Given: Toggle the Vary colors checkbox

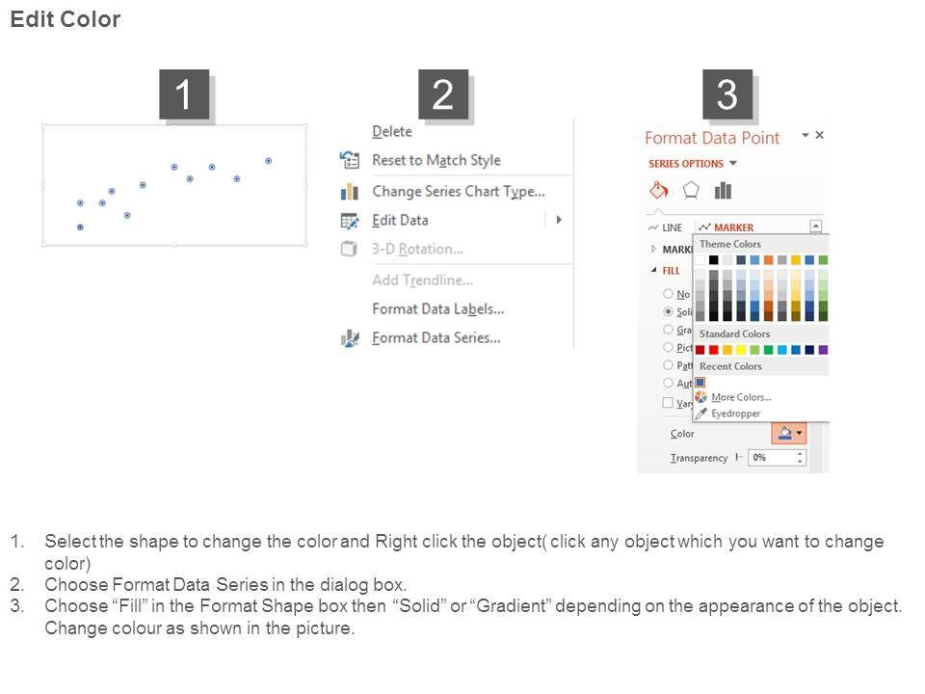Looking at the screenshot, I should coord(669,403).
